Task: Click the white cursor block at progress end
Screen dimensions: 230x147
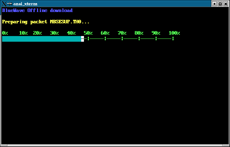Action: (83, 39)
